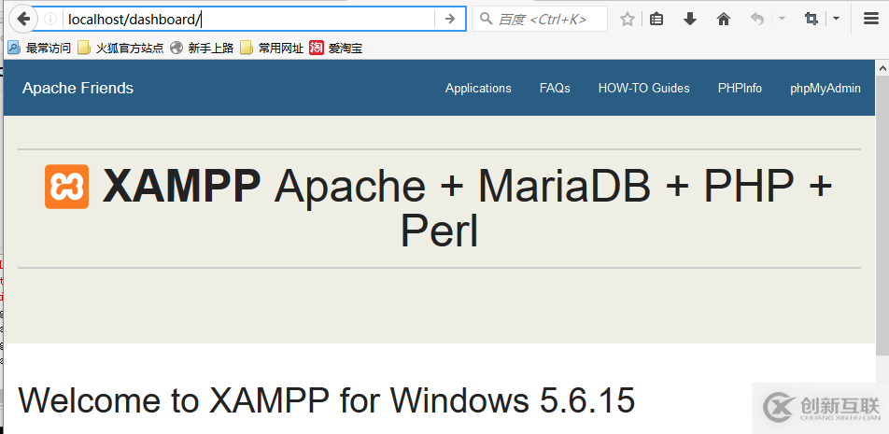Viewport: 889px width, 434px height.
Task: Open the Firefox hamburger menu
Action: [870, 19]
